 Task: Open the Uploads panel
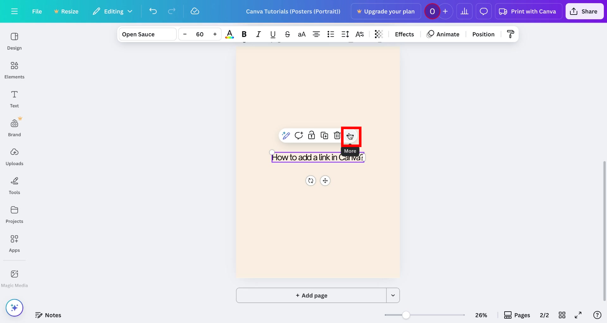click(x=14, y=156)
